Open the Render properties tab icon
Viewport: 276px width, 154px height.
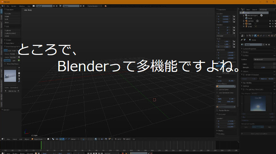point(247,36)
